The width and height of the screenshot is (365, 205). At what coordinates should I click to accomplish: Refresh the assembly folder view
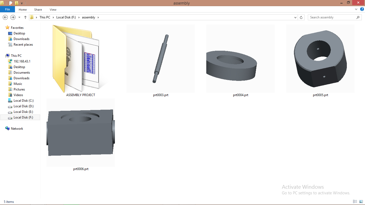pyautogui.click(x=301, y=17)
